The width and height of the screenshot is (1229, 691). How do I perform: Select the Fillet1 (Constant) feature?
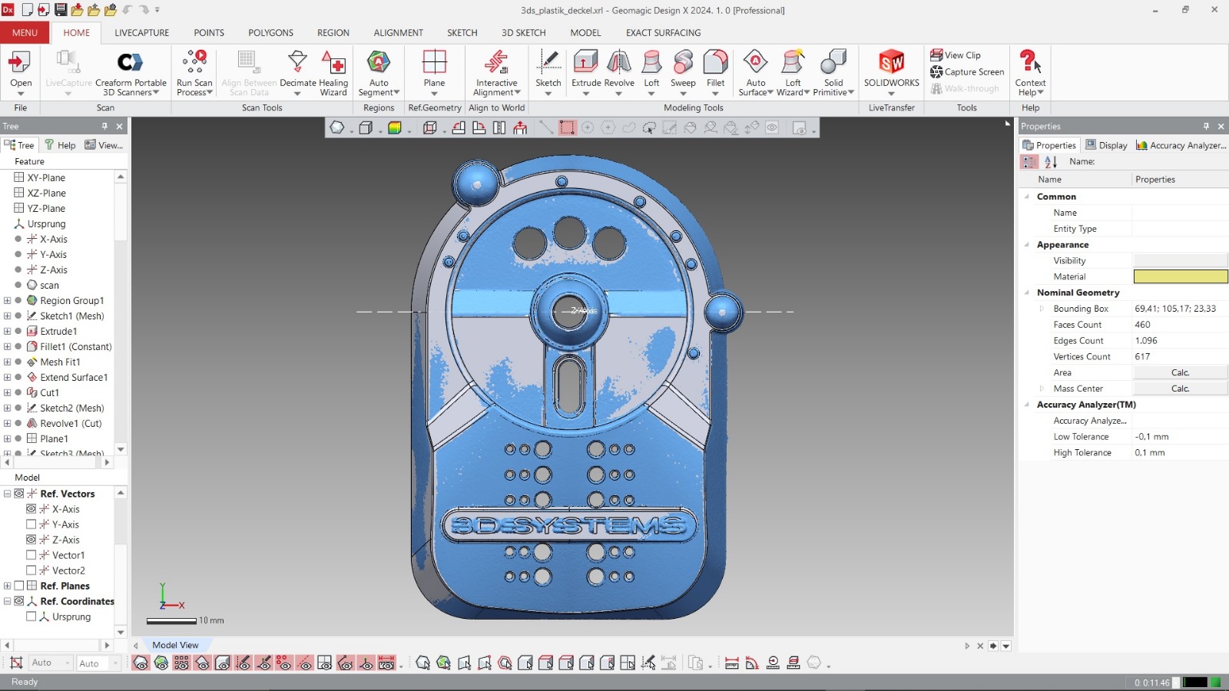75,346
